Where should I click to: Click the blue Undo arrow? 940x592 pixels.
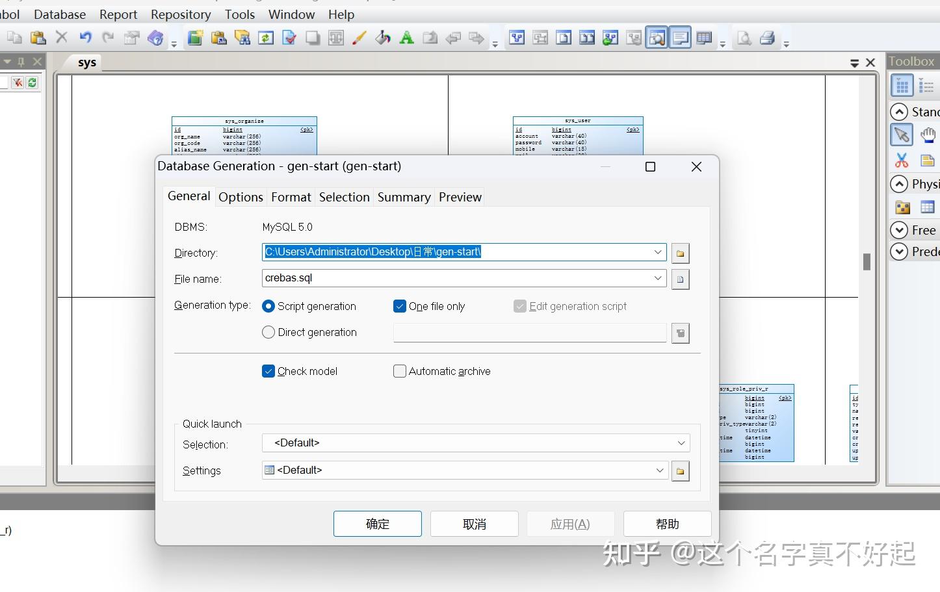point(85,38)
